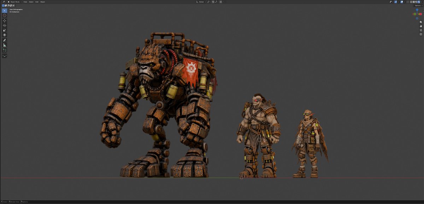Open the overlays settings arrow
This screenshot has height=204, width=424.
coord(405,2)
